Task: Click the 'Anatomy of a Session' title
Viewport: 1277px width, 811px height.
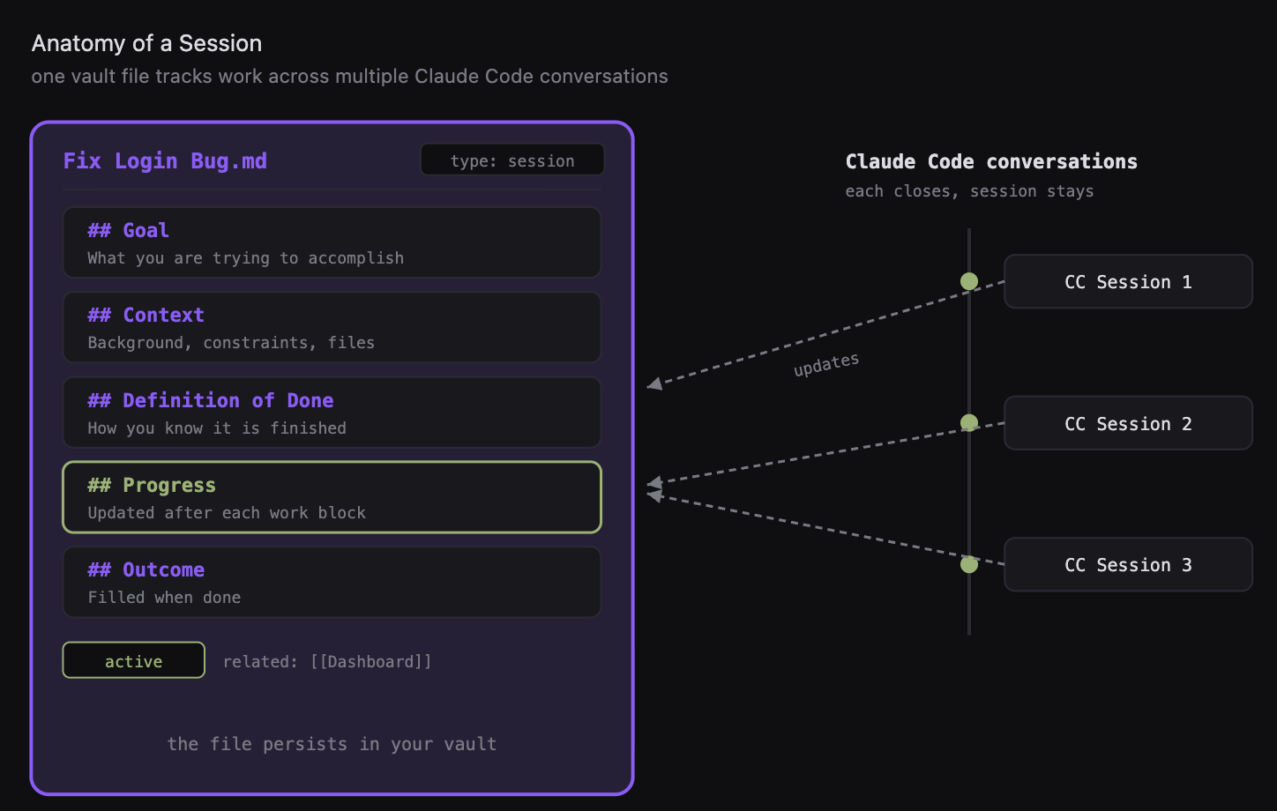Action: [x=146, y=43]
